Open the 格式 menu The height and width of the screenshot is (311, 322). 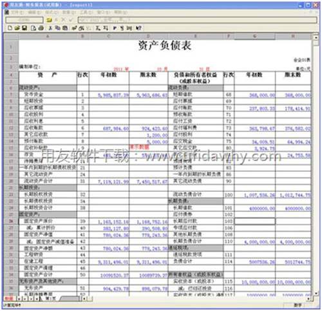point(52,12)
